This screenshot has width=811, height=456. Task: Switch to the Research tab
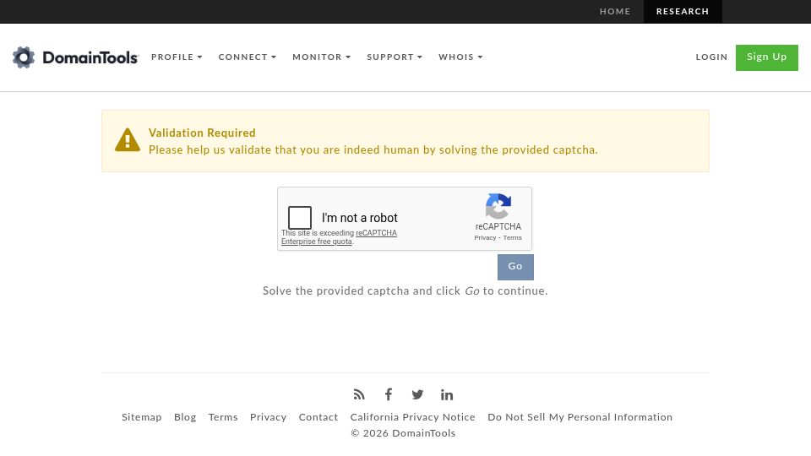(x=683, y=11)
